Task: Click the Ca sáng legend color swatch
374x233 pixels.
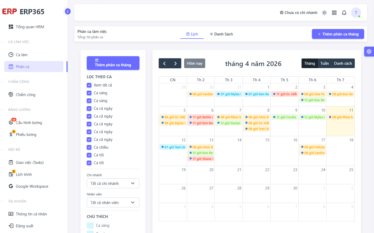Action: click(x=90, y=225)
